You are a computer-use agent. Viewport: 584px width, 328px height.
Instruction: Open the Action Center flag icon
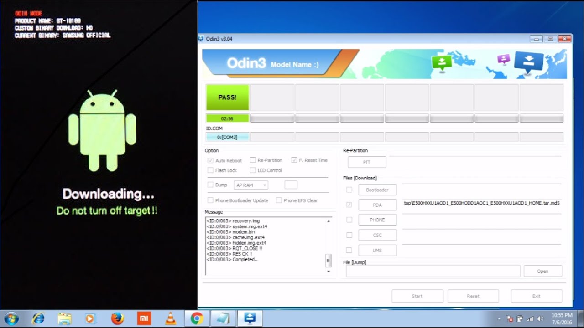pyautogui.click(x=509, y=319)
